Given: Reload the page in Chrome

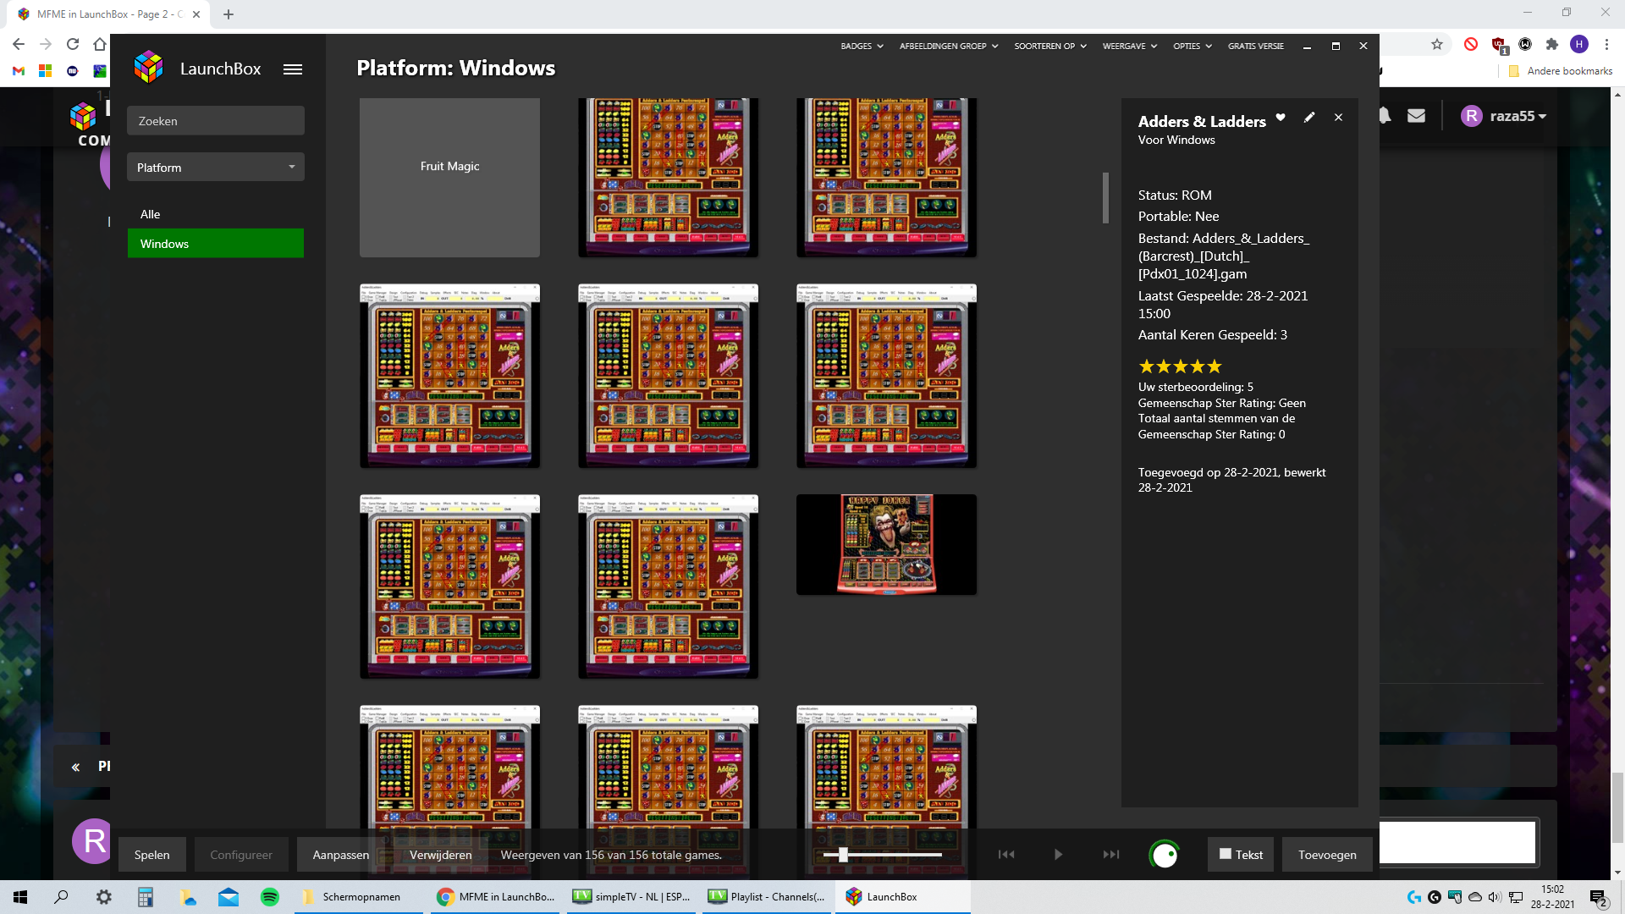Looking at the screenshot, I should pyautogui.click(x=73, y=44).
